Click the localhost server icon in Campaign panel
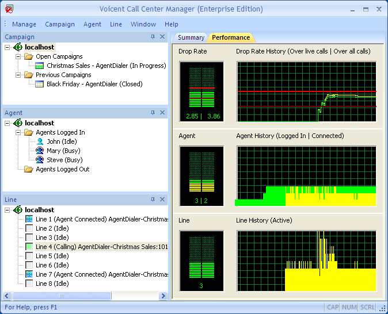Viewport: 388px width, 314px height. pyautogui.click(x=18, y=47)
